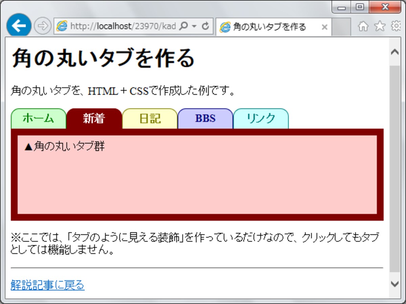The width and height of the screenshot is (406, 304).
Task: Click the IE page icon in address bar
Action: click(62, 26)
